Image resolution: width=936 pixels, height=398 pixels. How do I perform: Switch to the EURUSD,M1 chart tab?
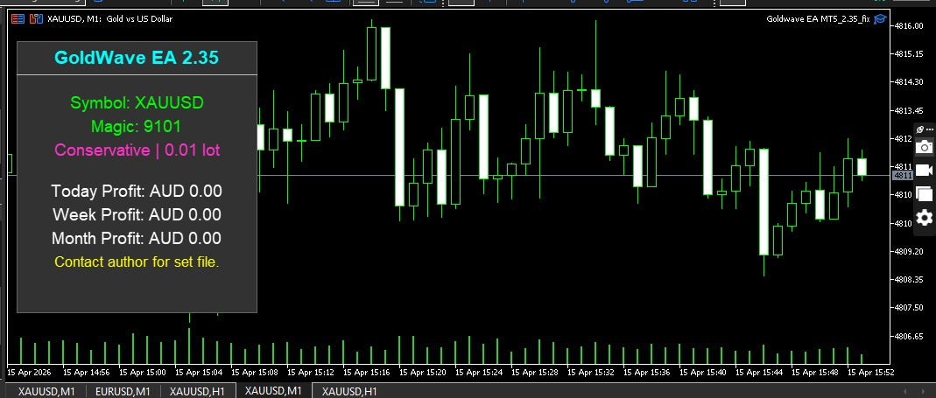coord(123,391)
